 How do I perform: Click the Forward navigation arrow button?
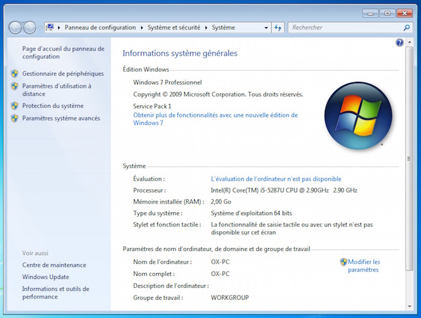29,28
